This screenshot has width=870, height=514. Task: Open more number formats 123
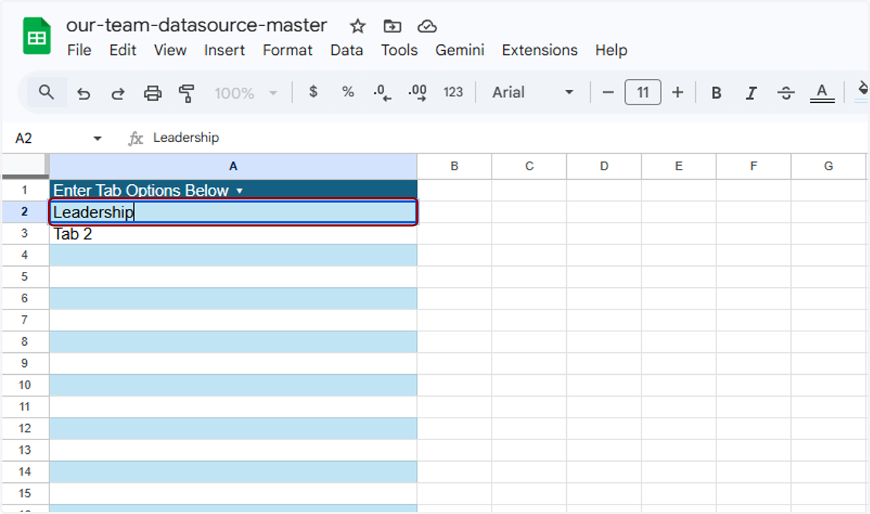tap(453, 92)
